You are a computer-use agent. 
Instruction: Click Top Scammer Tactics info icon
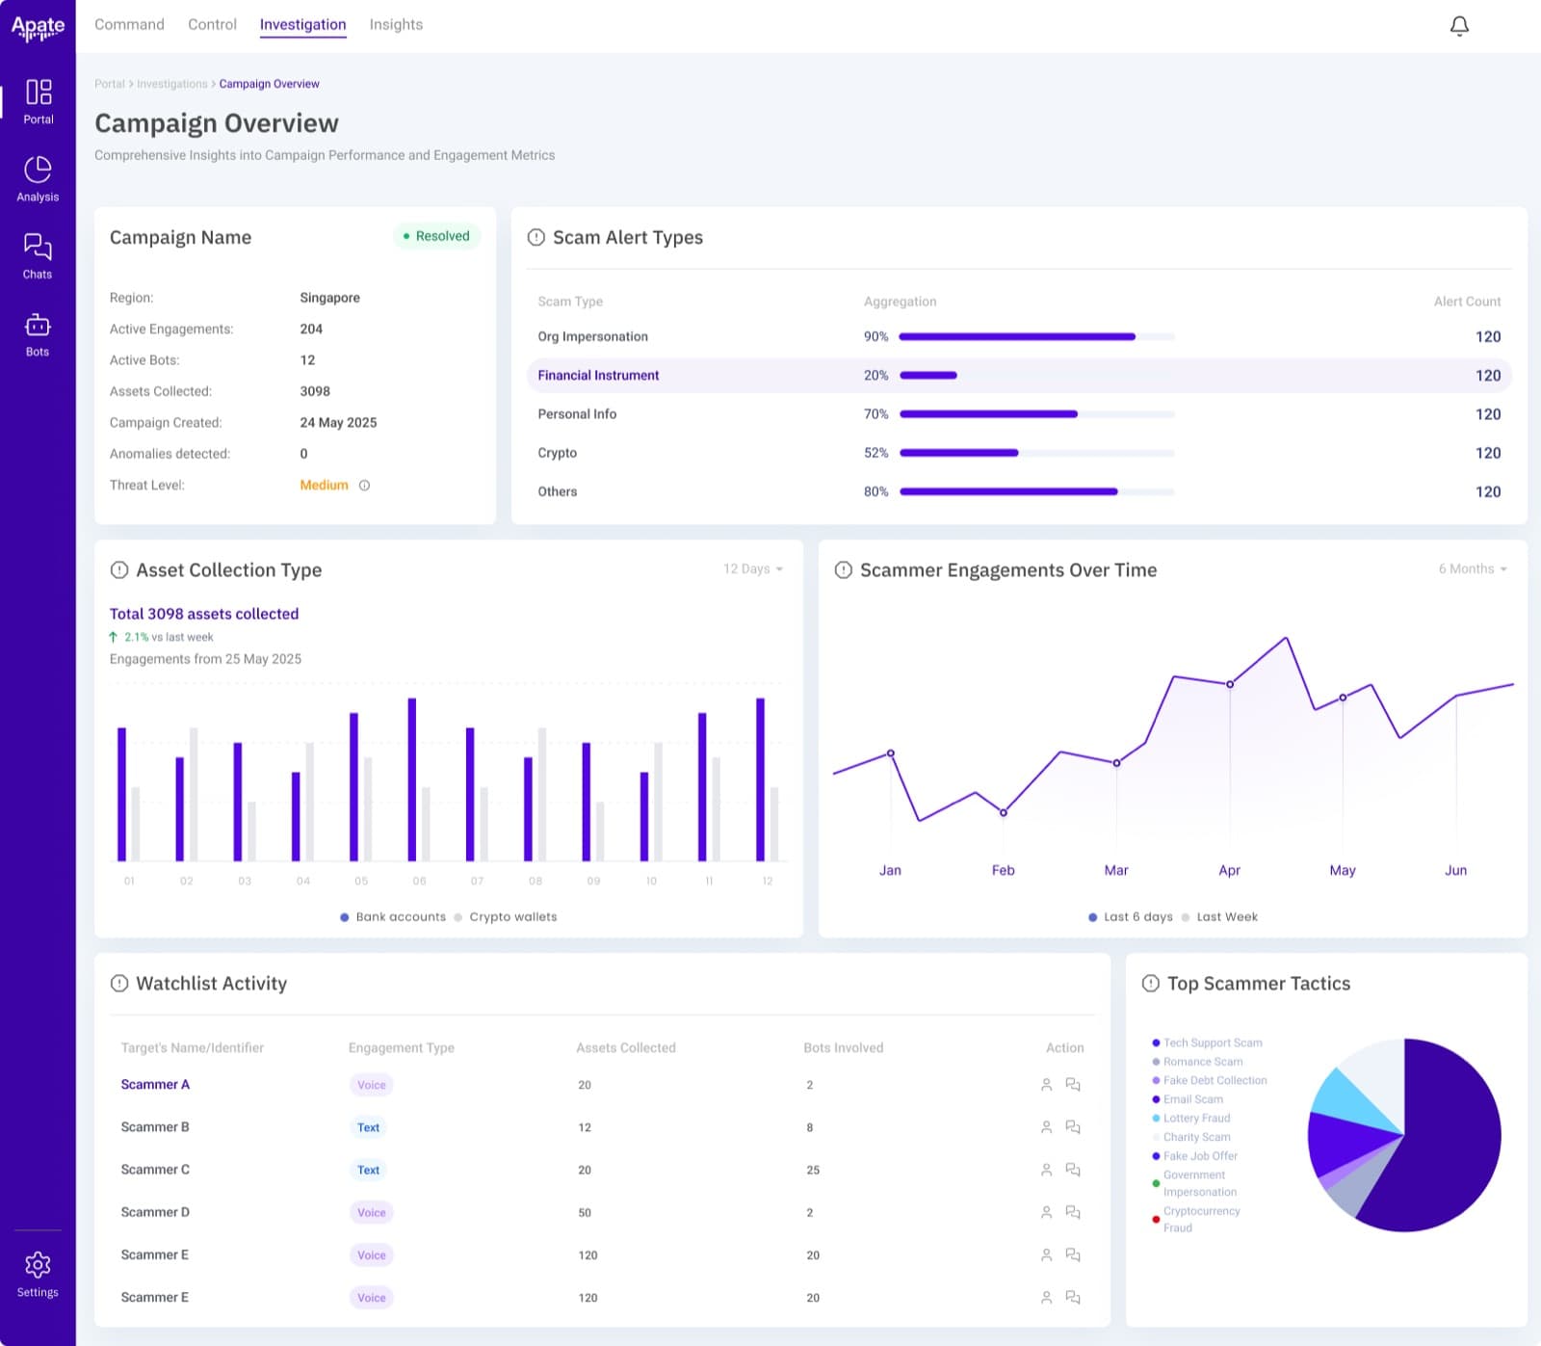[x=1151, y=984]
